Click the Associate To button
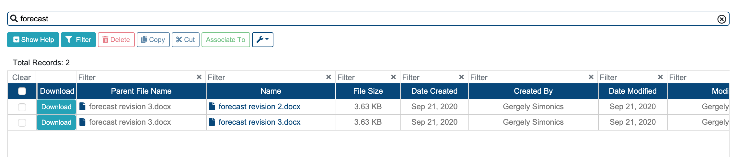Screen dimensions: 738x157 pyautogui.click(x=226, y=40)
